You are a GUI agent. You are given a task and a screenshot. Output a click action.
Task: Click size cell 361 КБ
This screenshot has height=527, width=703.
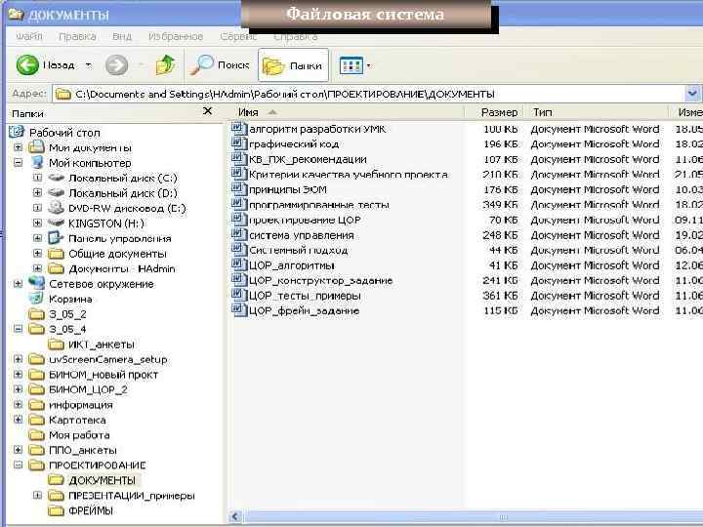pyautogui.click(x=500, y=296)
